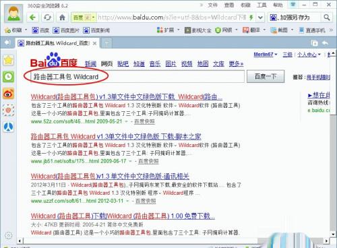Open 百度快照 for the www.jb51.net result
Viewport: 337px width, 248px height.
pos(148,161)
